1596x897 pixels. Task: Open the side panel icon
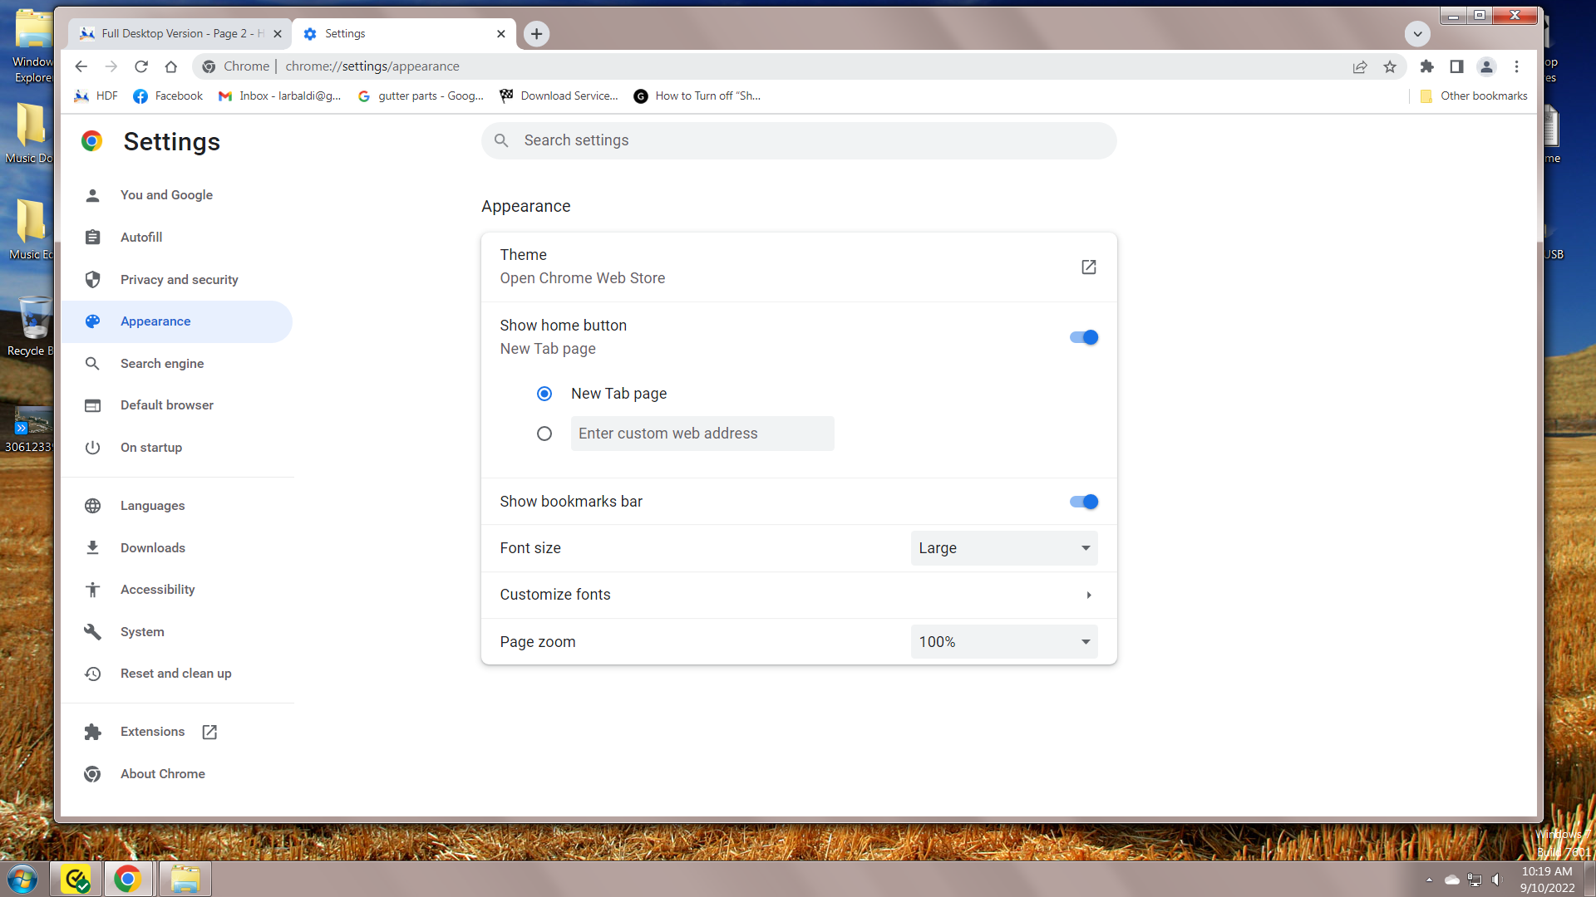pos(1456,66)
